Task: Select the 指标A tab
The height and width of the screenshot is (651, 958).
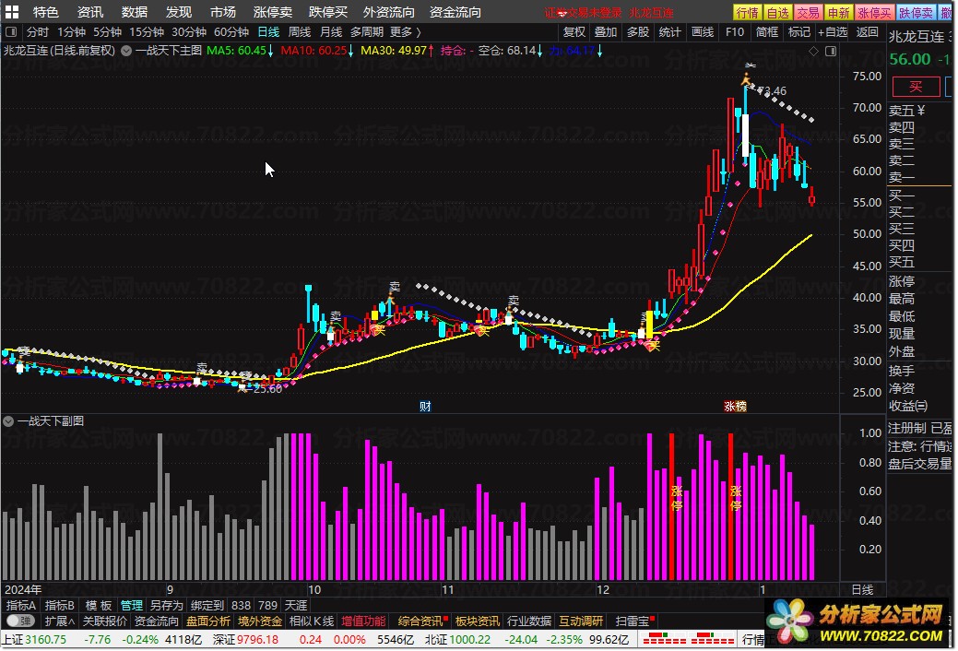Action: pyautogui.click(x=21, y=605)
